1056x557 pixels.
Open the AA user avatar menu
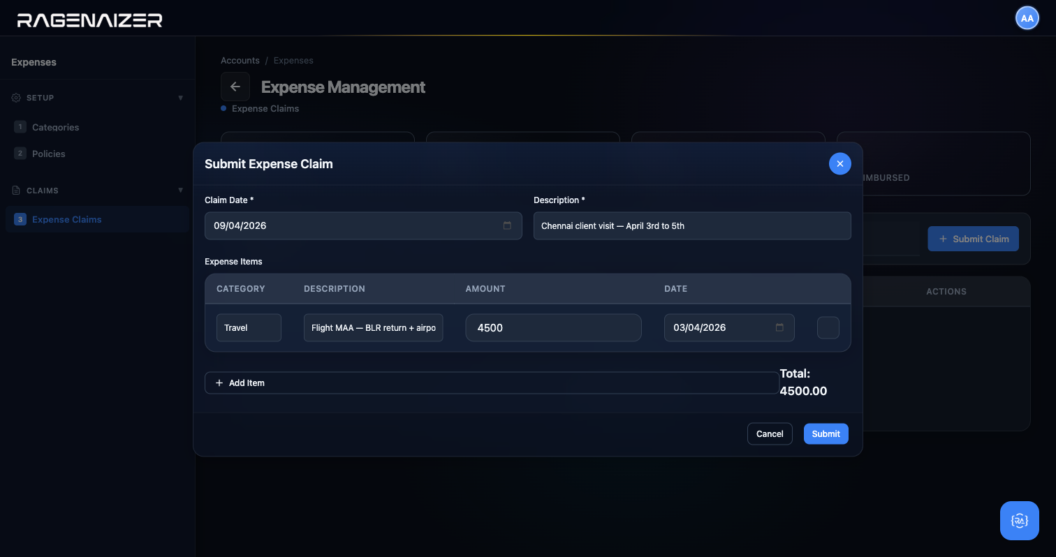[1027, 18]
